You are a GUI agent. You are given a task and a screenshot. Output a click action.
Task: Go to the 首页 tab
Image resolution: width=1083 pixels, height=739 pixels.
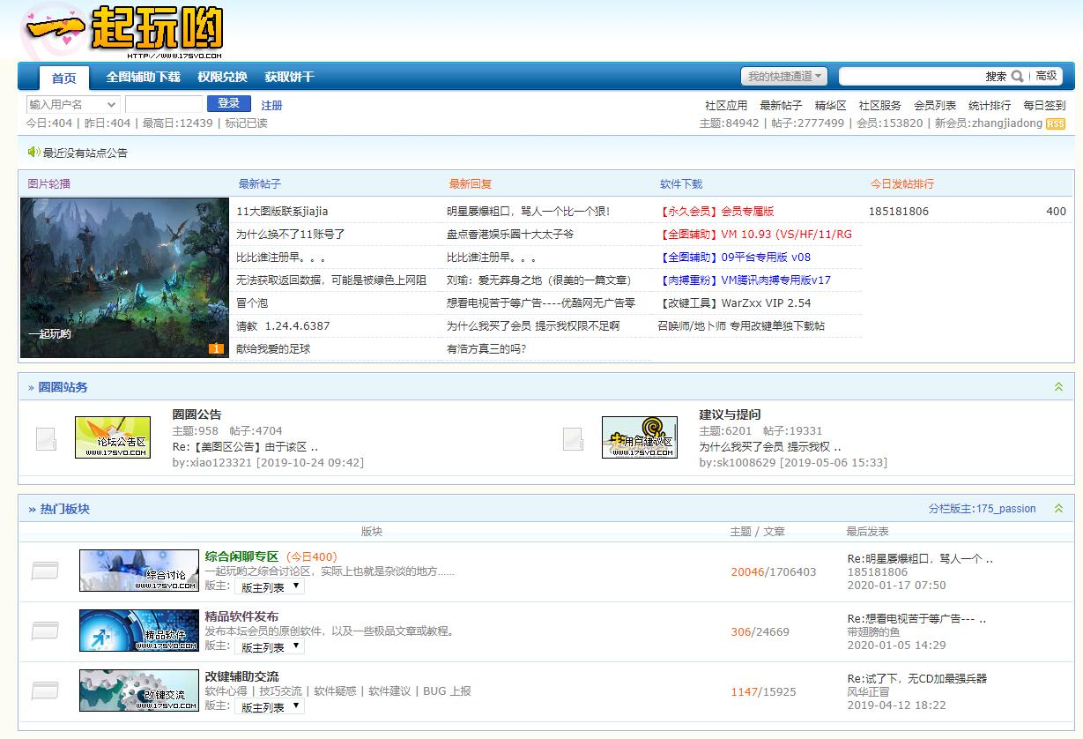click(x=63, y=78)
